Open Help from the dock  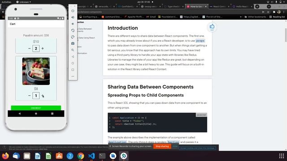point(70,156)
